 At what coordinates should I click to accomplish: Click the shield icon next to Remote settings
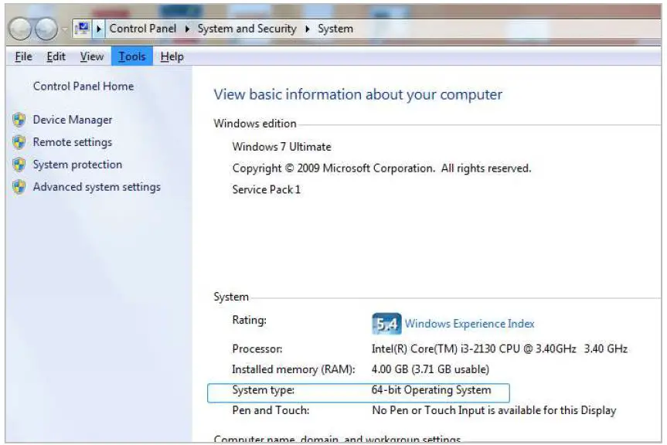[21, 142]
